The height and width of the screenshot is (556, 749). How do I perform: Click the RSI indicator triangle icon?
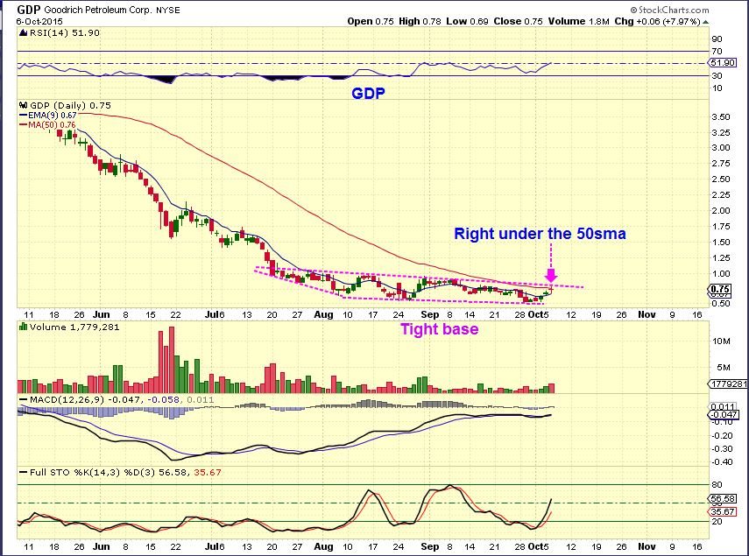(x=24, y=33)
